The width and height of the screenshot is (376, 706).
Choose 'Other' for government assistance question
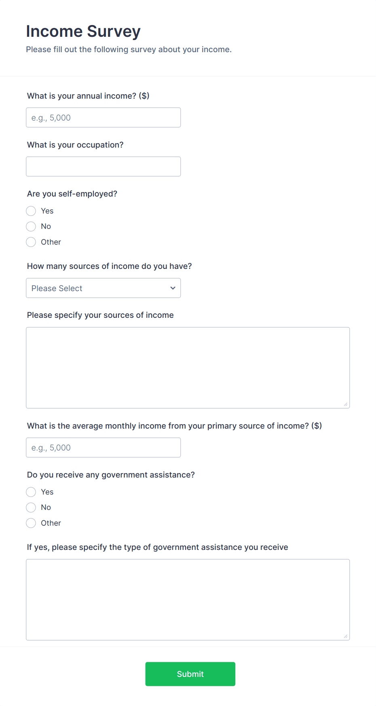pyautogui.click(x=31, y=523)
